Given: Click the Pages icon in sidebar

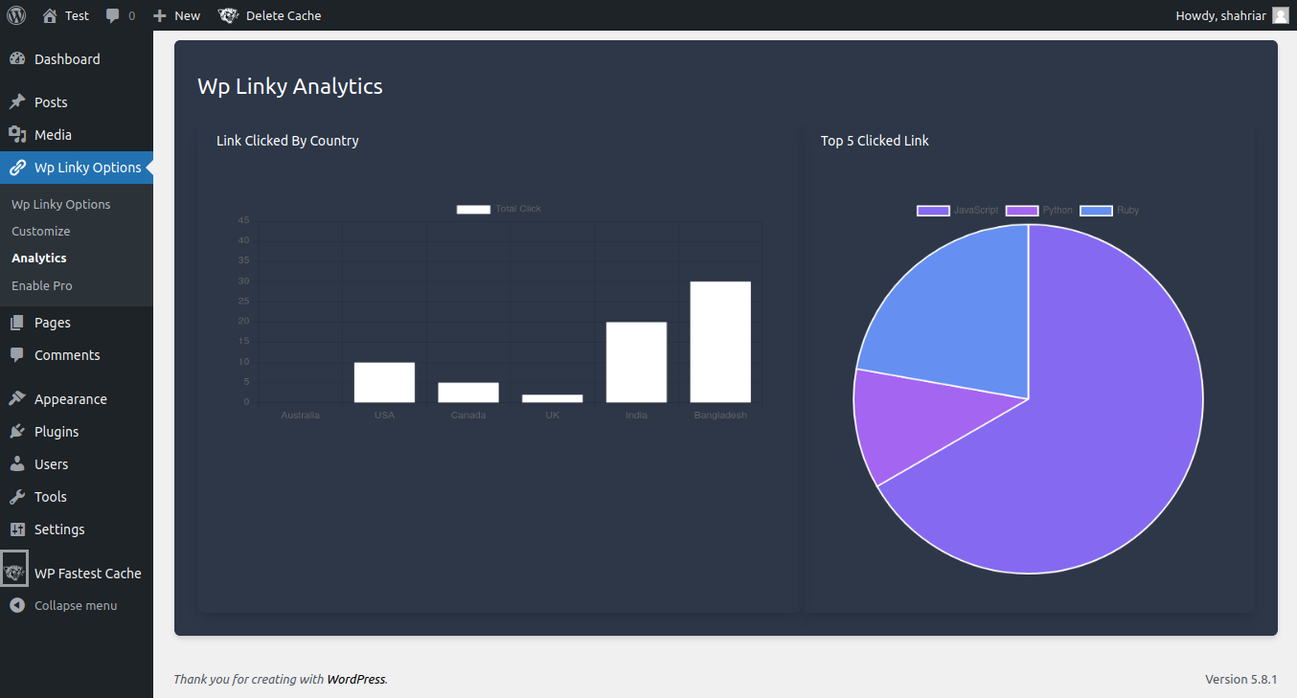Looking at the screenshot, I should (17, 323).
